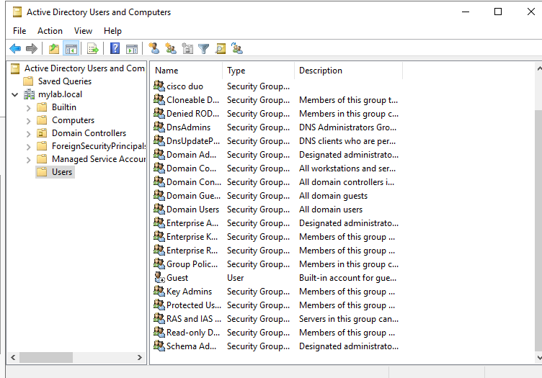Collapse the mylab.local domain node
542x378 pixels.
[x=15, y=94]
